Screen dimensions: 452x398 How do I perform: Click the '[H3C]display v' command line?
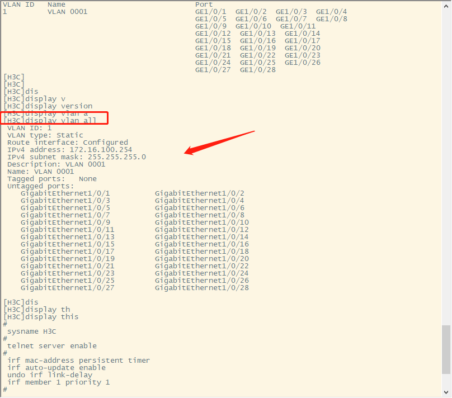[34, 99]
